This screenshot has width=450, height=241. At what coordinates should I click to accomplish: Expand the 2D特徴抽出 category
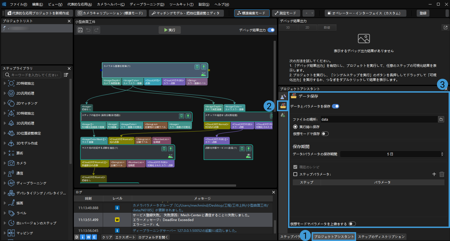[5, 83]
